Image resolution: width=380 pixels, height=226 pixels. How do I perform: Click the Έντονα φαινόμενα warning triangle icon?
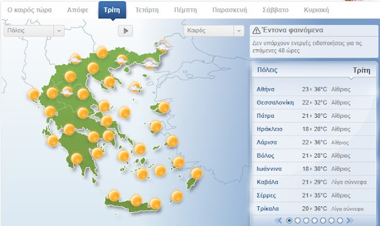point(256,30)
